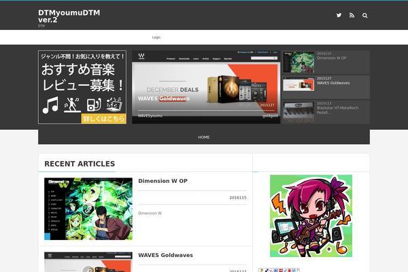The height and width of the screenshot is (272, 408).
Task: Open Dimension W OP article title
Action: [x=163, y=181]
